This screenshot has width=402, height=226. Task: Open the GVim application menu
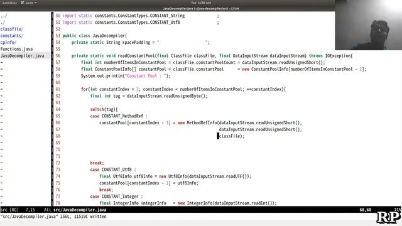[29, 3]
